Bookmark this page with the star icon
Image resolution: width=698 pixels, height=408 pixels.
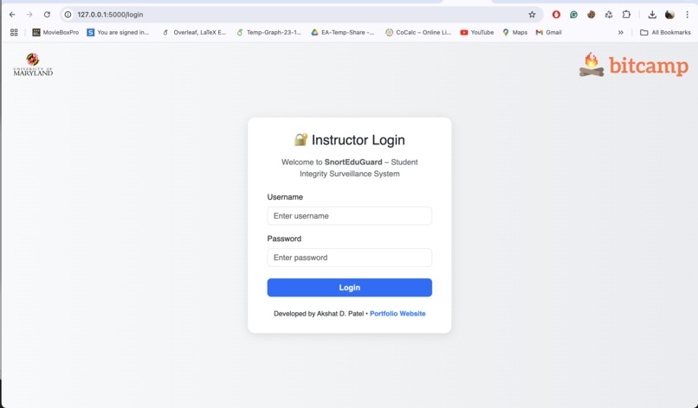(x=532, y=15)
